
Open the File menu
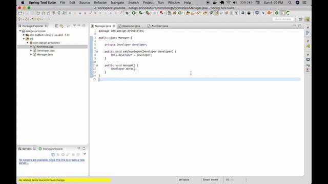click(x=63, y=3)
